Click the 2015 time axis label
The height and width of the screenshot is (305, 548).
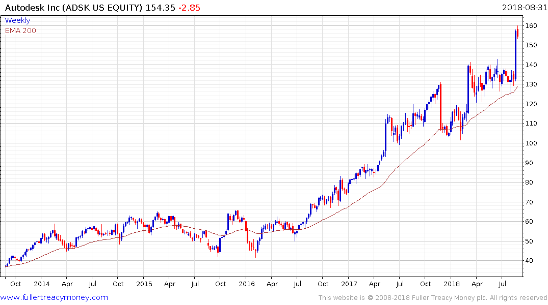(144, 284)
